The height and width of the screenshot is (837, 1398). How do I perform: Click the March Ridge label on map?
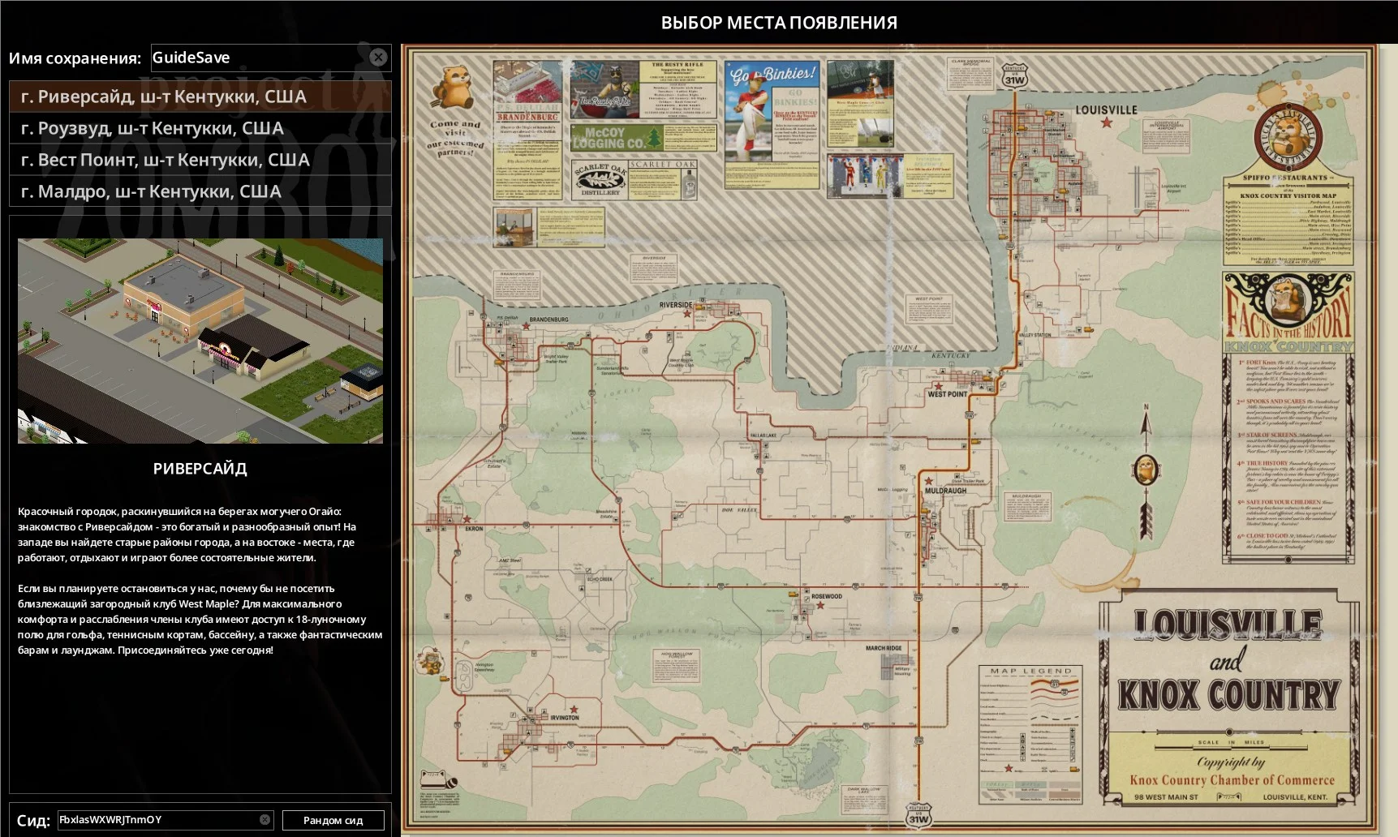pos(884,648)
